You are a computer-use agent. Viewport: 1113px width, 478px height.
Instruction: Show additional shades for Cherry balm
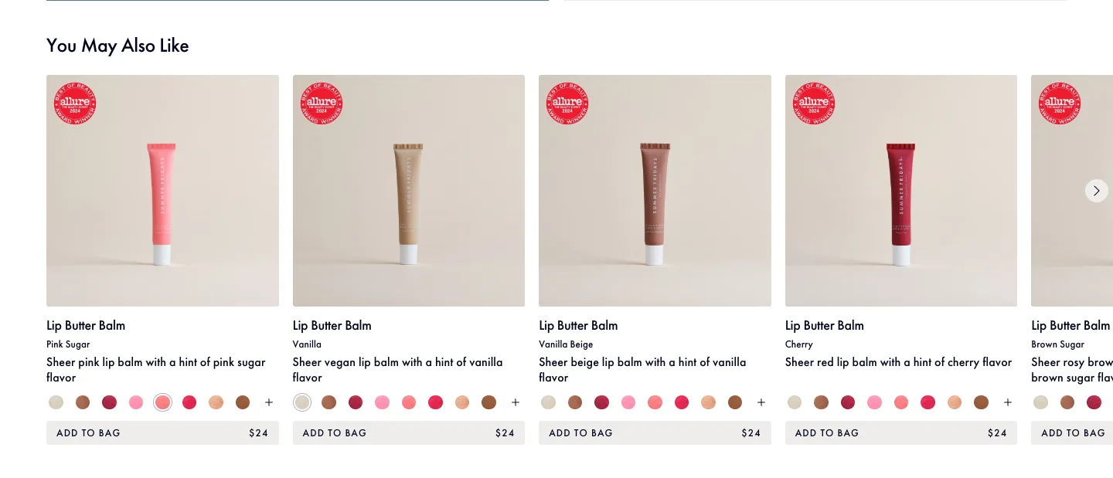tap(1008, 402)
